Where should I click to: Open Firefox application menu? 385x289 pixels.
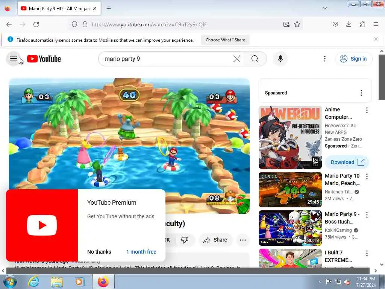[376, 24]
